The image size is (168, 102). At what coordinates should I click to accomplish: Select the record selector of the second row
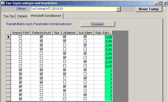8,41
